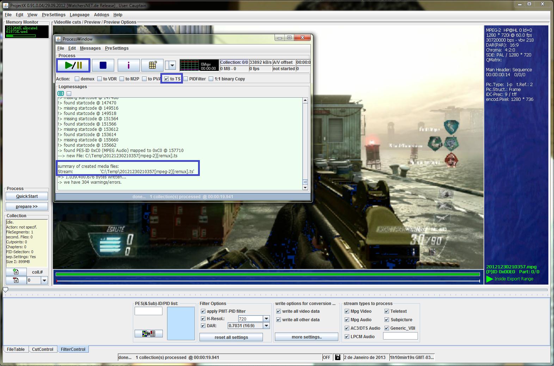This screenshot has width=554, height=366.
Task: Toggle the H-Resol. checkbox
Action: tap(203, 319)
